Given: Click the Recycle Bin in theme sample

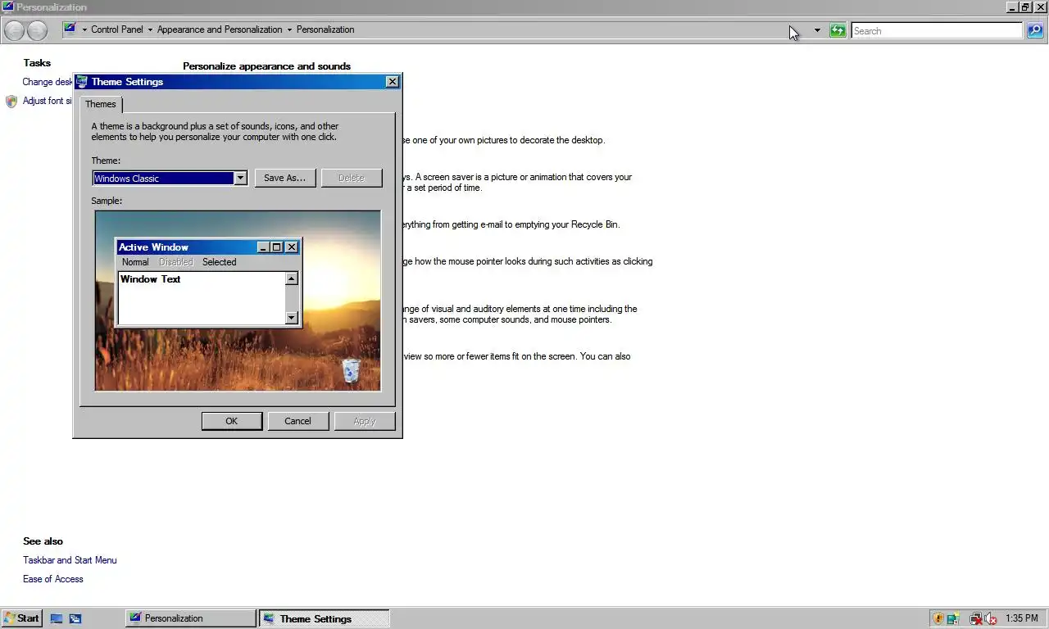Looking at the screenshot, I should point(351,370).
